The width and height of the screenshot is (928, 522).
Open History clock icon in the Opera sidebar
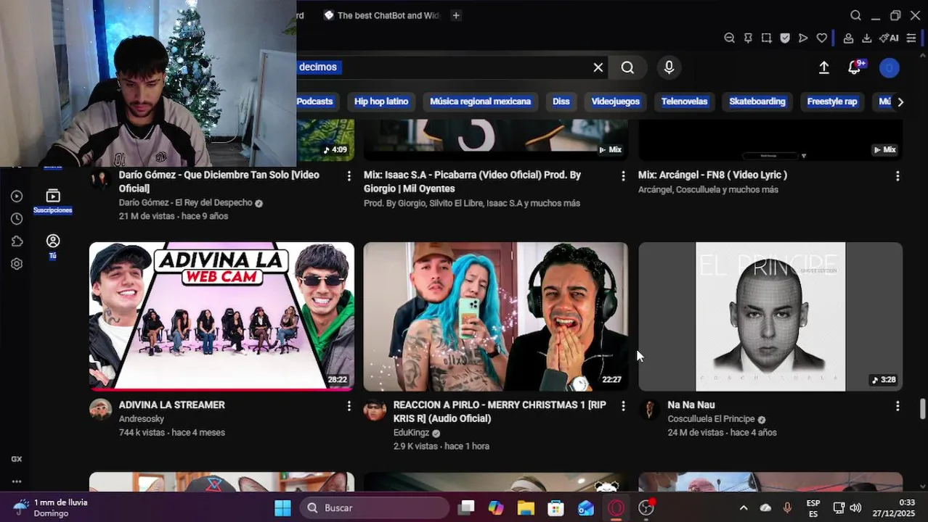[17, 219]
